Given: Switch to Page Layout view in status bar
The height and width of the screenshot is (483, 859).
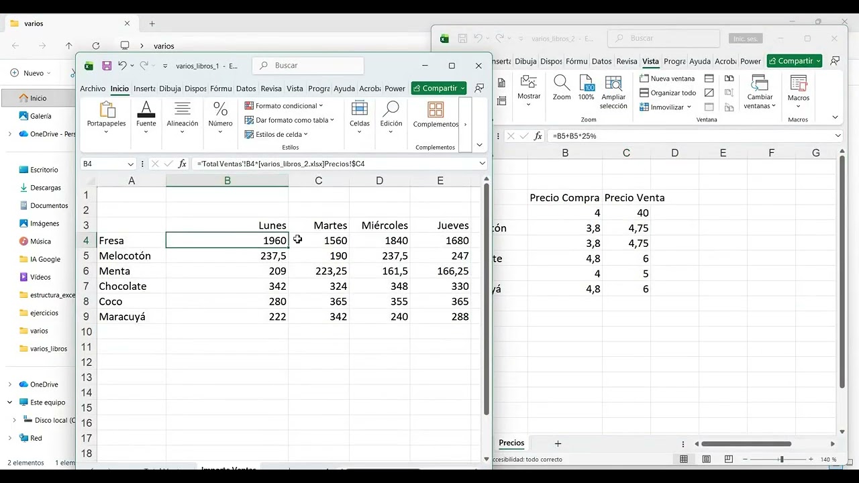Looking at the screenshot, I should coord(706,460).
